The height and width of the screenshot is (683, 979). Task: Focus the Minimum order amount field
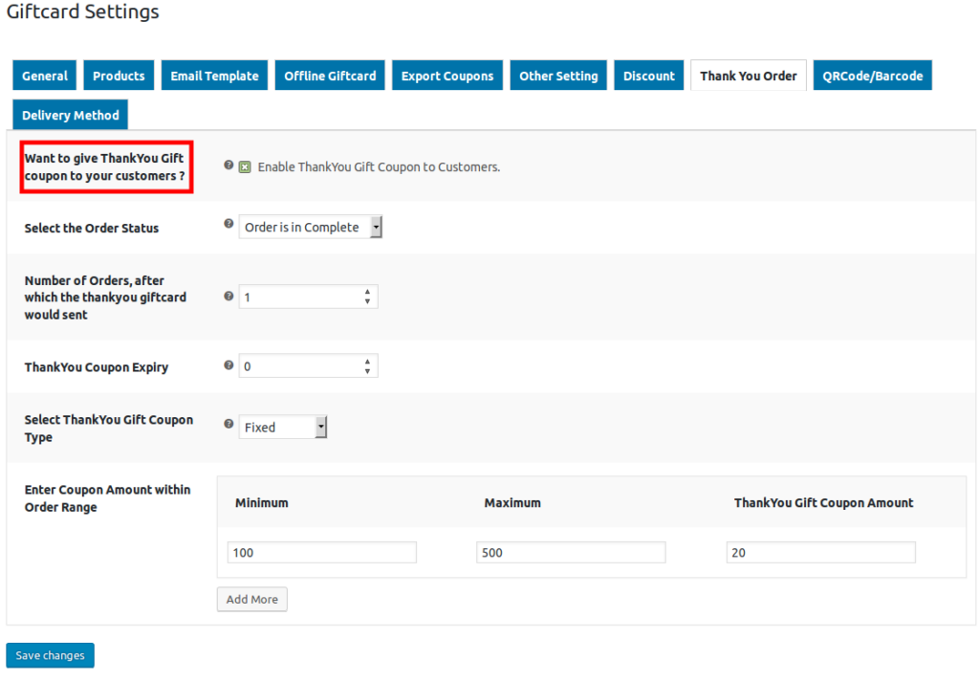pyautogui.click(x=321, y=552)
